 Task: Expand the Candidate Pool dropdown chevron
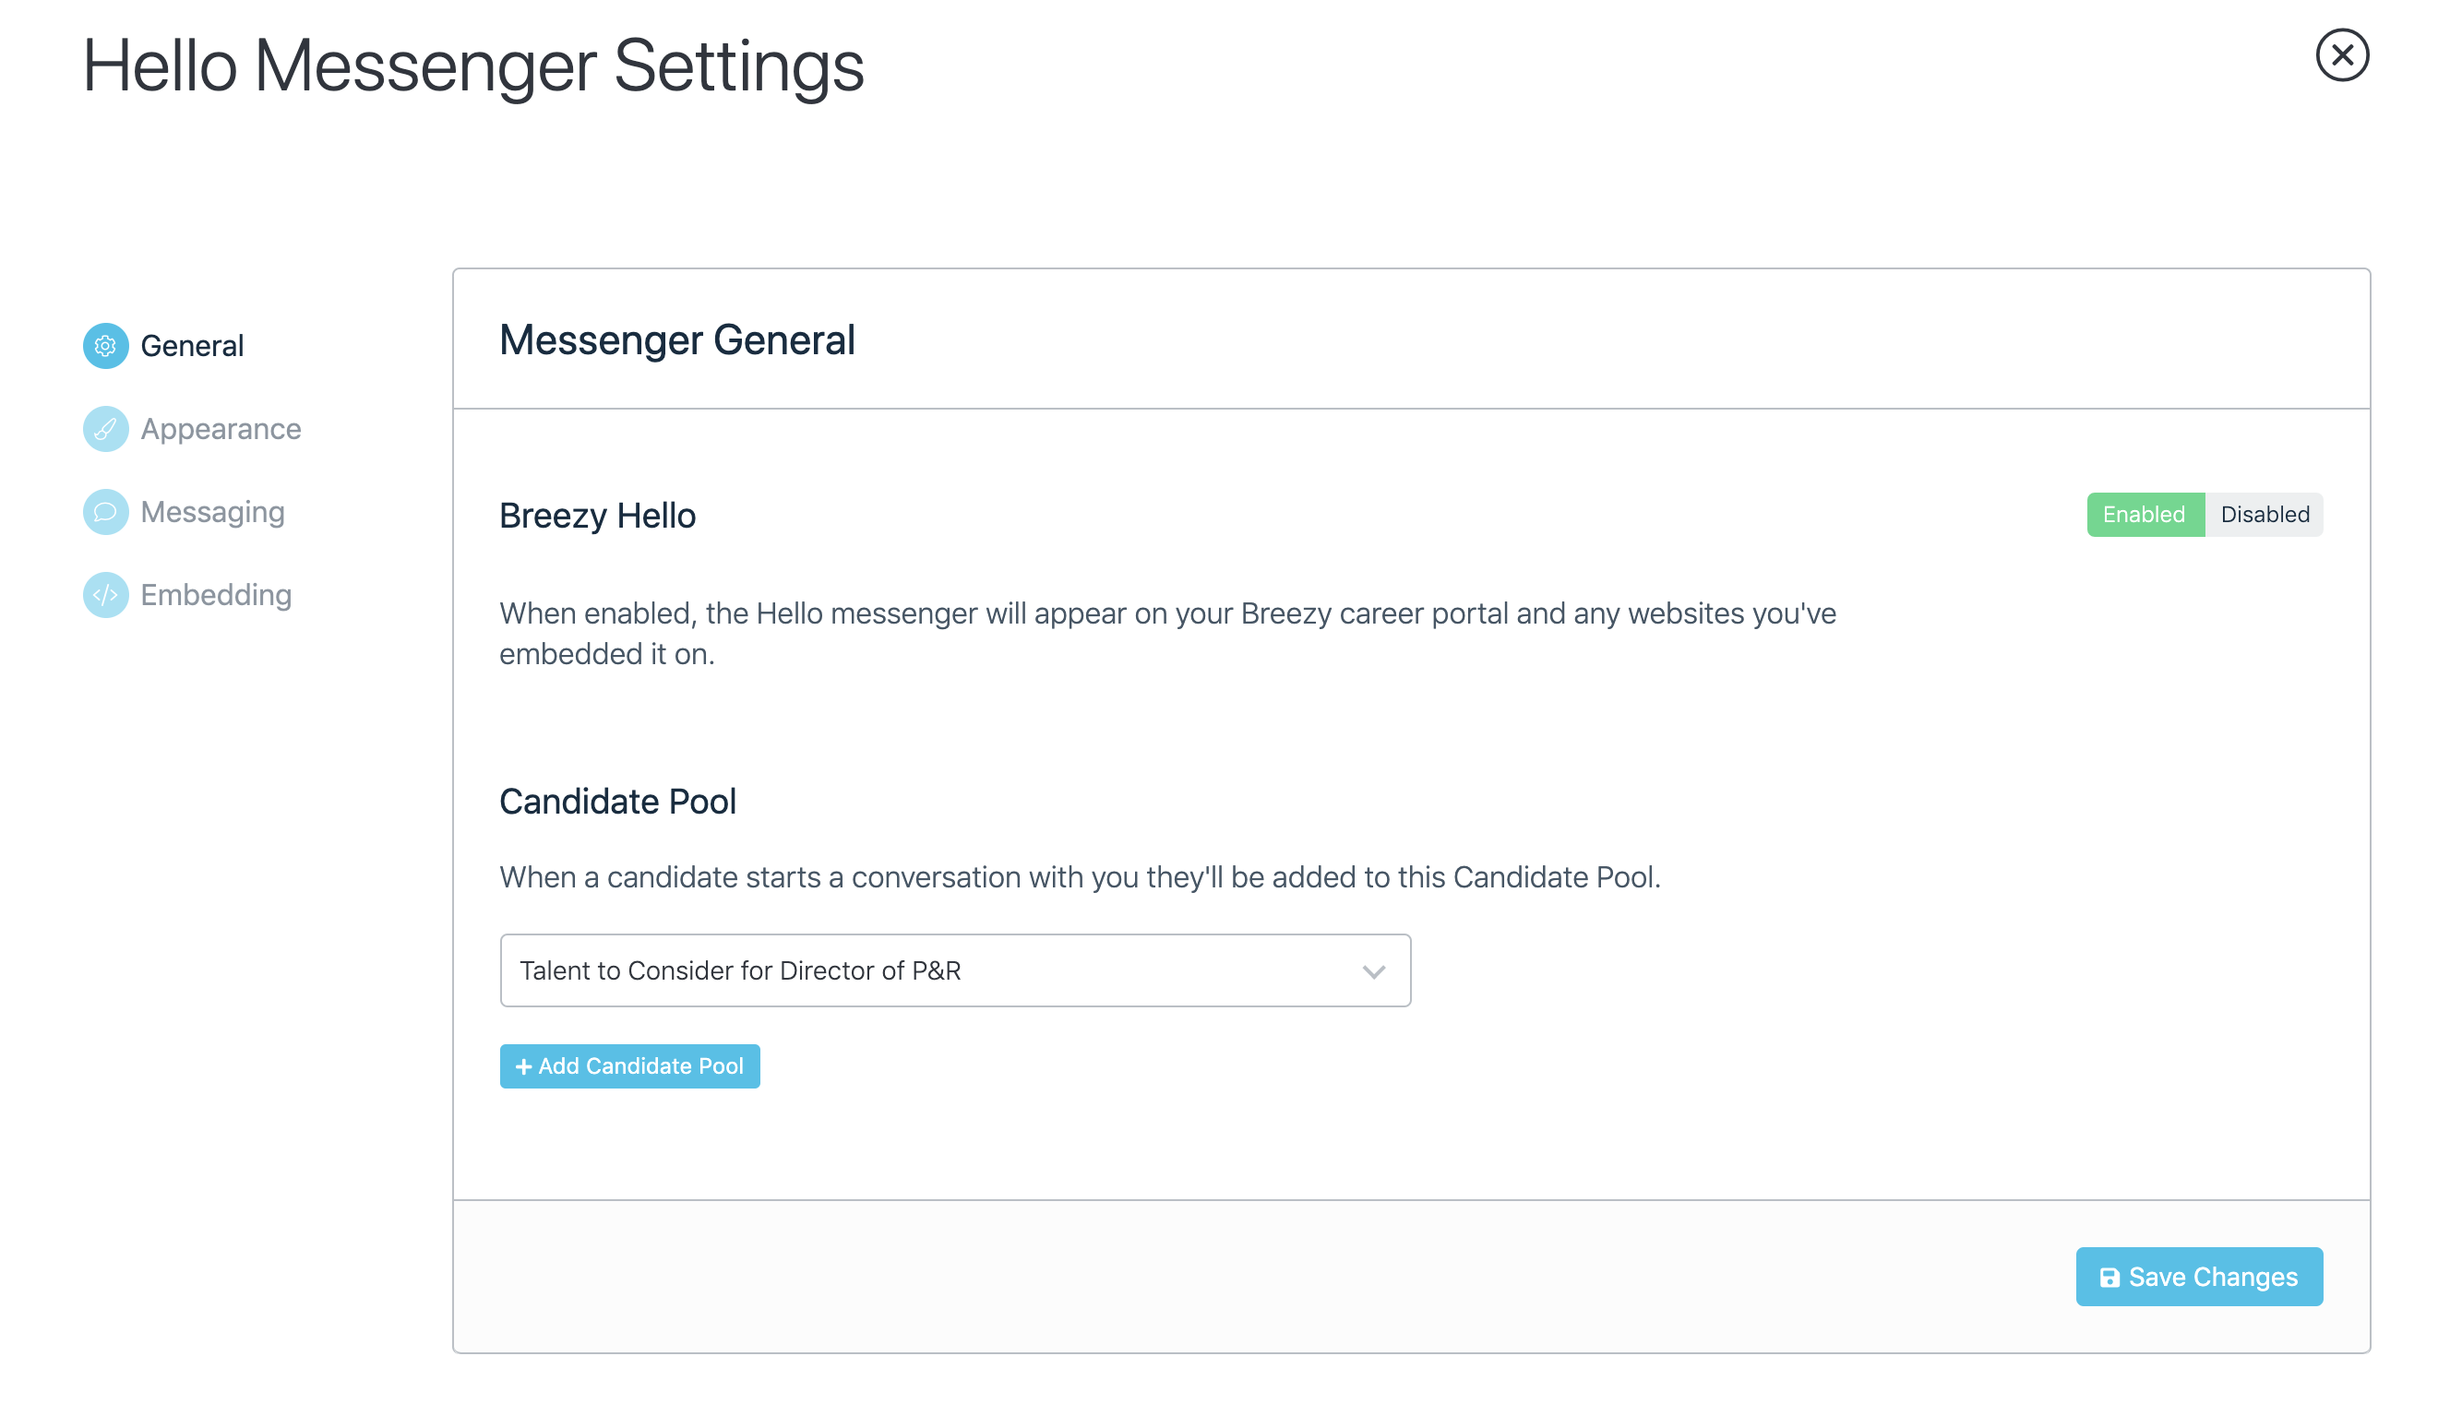pyautogui.click(x=1372, y=970)
